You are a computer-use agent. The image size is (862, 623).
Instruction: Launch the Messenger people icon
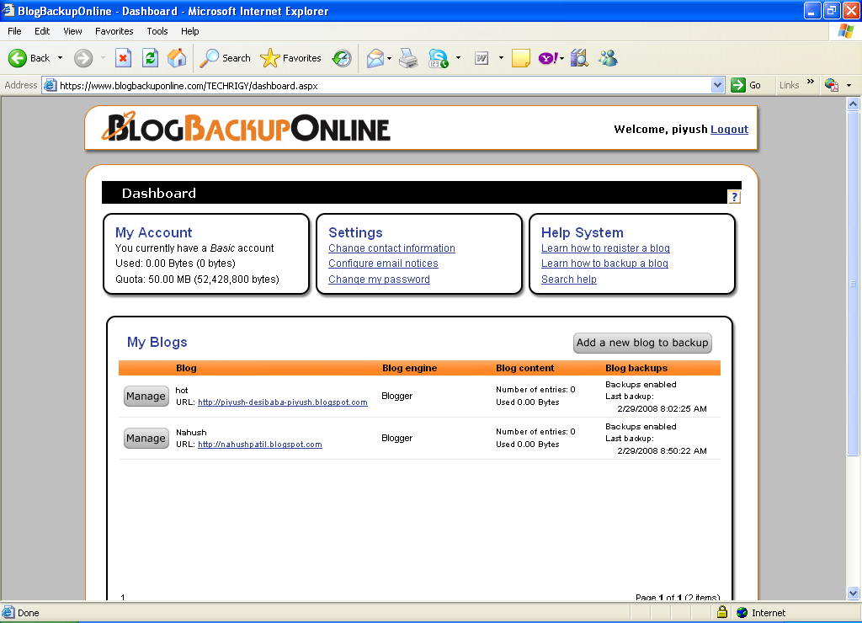(x=608, y=58)
